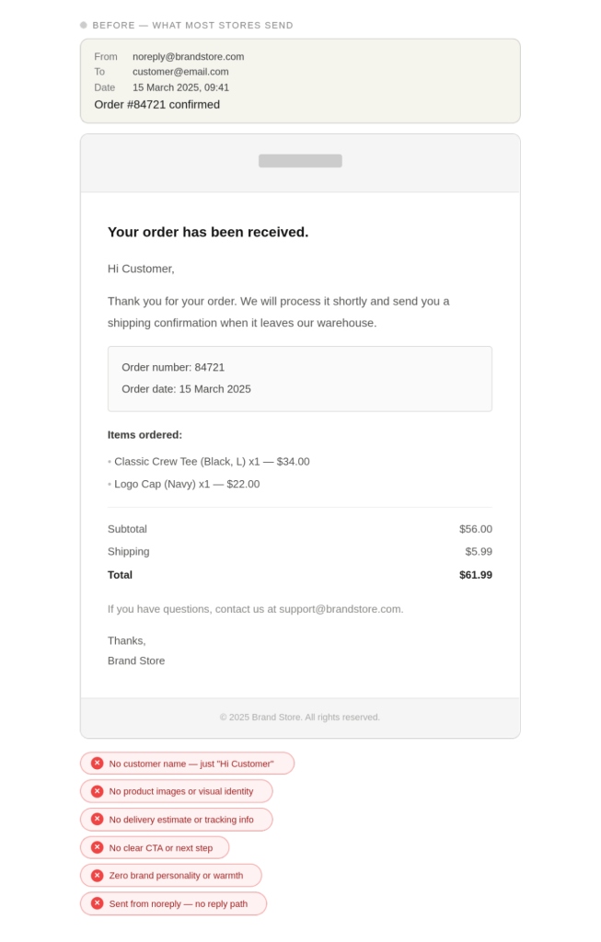Click the Classic Crew Tee line item
Screen dimensions: 601x942
tap(212, 462)
